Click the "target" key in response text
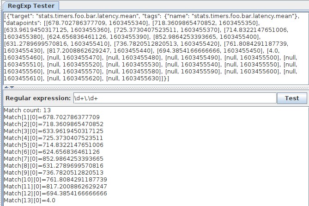The height and width of the screenshot is (206, 309). pos(20,16)
